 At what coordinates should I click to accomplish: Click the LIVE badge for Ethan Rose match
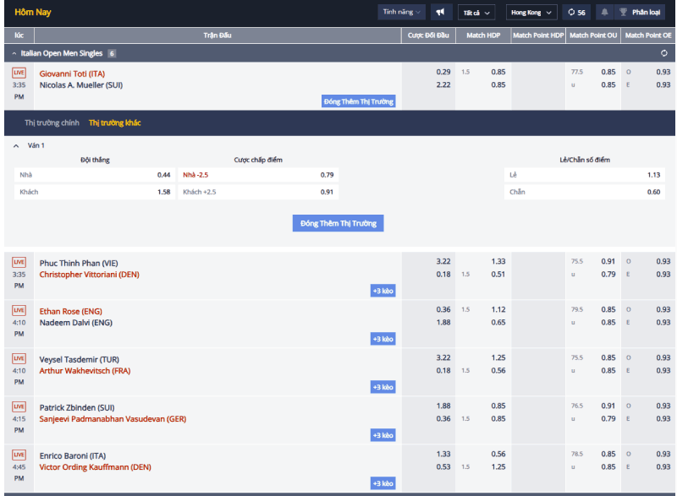tap(19, 310)
